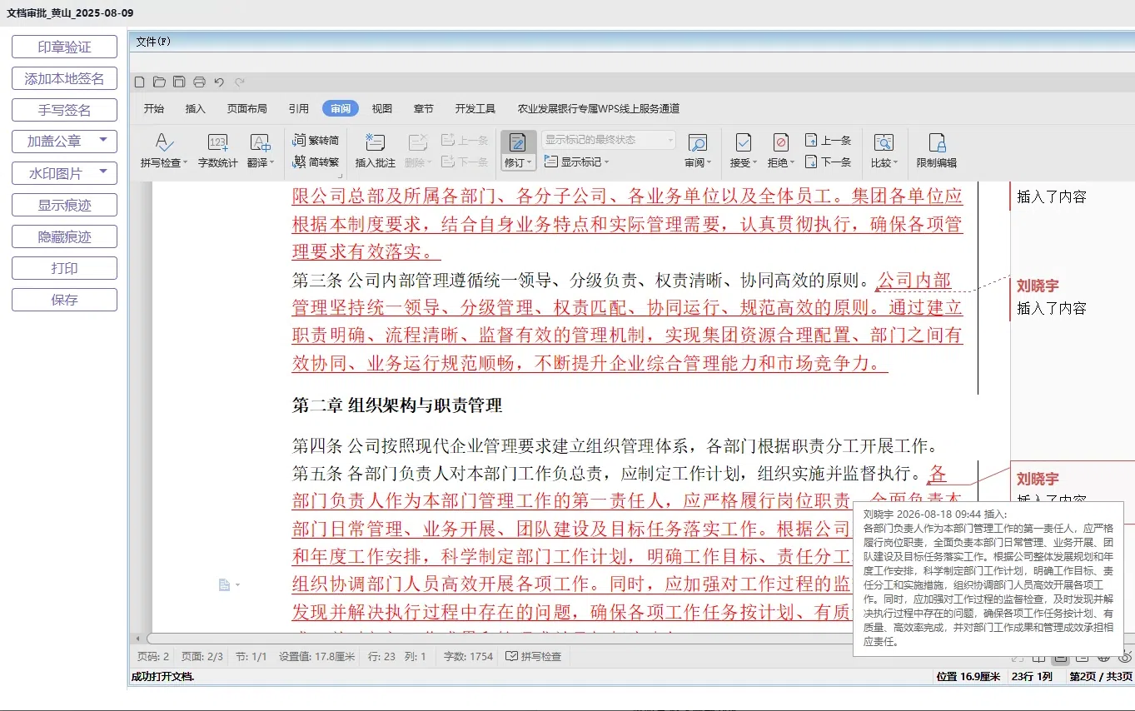Click the 拼写检查 indicator in status bar
The width and height of the screenshot is (1135, 711).
(x=534, y=656)
